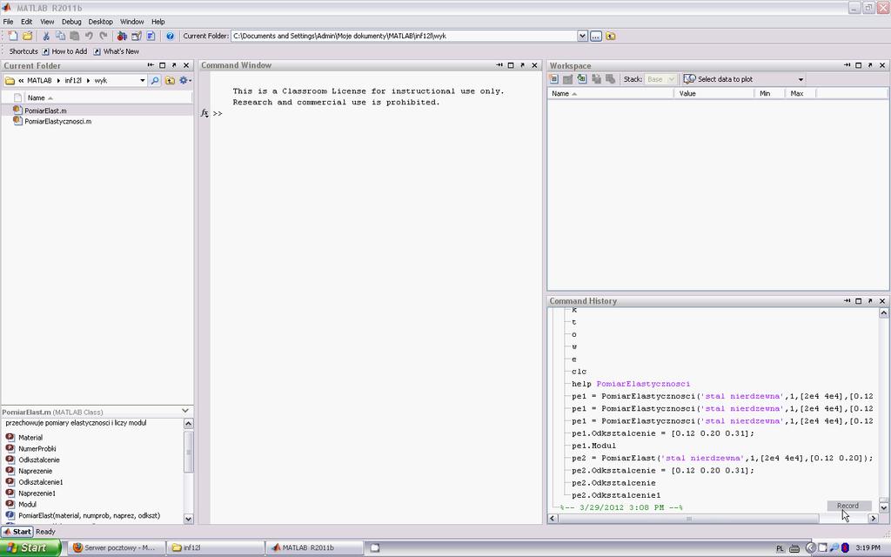Screen dimensions: 891x557
Task: Click the 'What's New' shortcut
Action: (116, 51)
